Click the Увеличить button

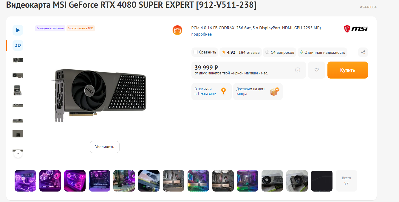[105, 147]
